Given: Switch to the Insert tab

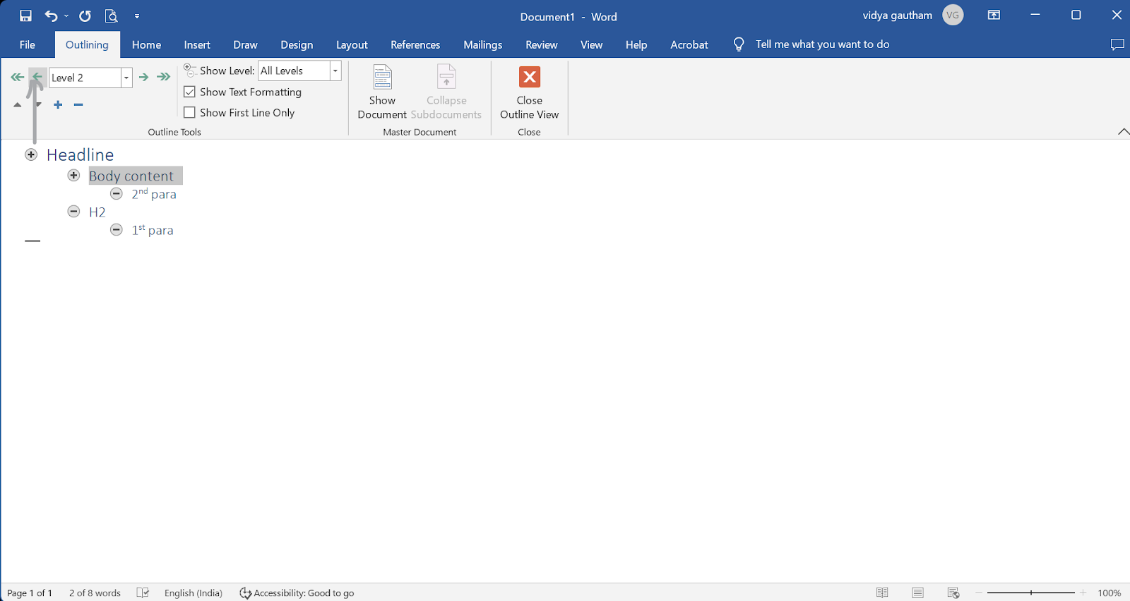Looking at the screenshot, I should point(197,44).
